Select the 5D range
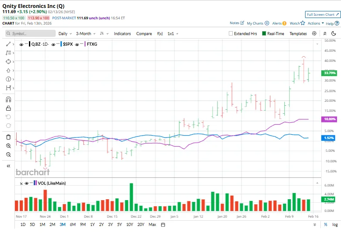341x233 pixels. 32,225
